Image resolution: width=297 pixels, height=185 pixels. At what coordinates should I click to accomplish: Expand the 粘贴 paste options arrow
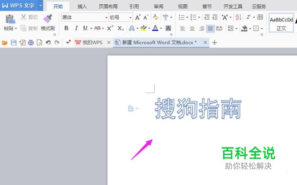click(x=16, y=28)
